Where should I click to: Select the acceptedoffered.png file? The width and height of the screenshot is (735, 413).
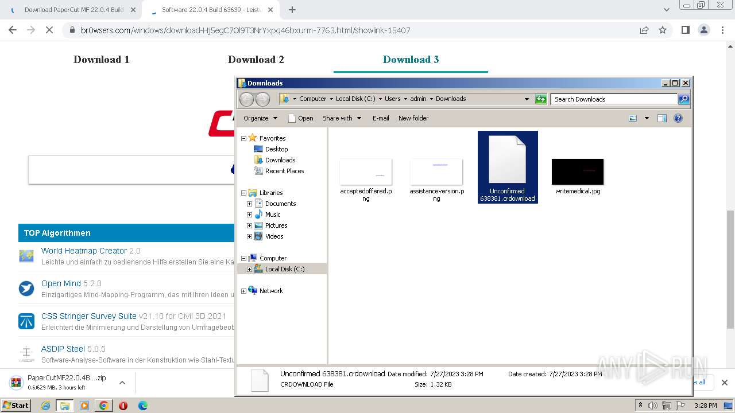[366, 180]
